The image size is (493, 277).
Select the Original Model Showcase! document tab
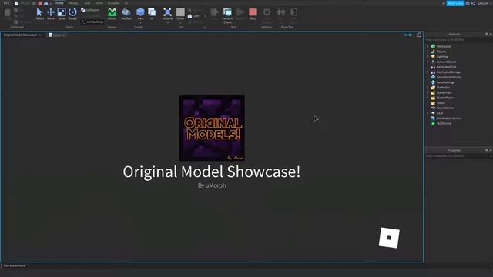pos(22,35)
